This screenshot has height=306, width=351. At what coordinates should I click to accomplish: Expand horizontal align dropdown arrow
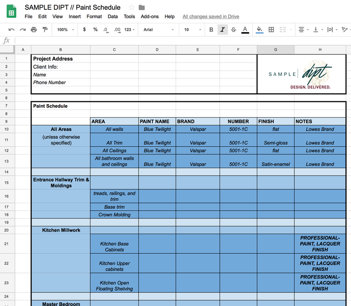click(308, 30)
